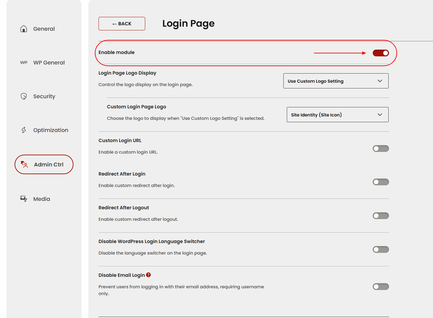Click the Login Page heading

point(188,23)
